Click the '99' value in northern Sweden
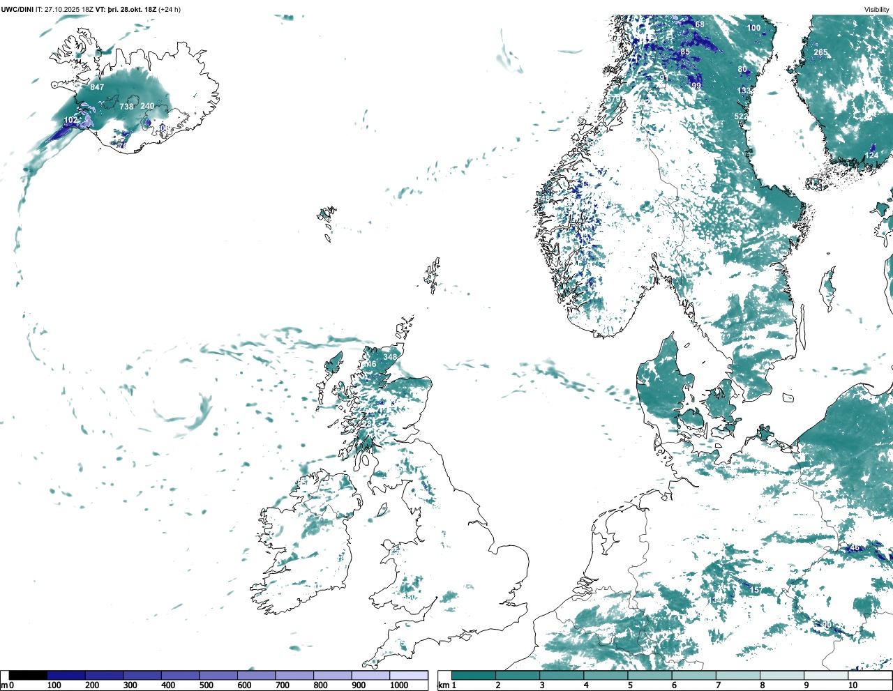The width and height of the screenshot is (893, 691). [696, 86]
